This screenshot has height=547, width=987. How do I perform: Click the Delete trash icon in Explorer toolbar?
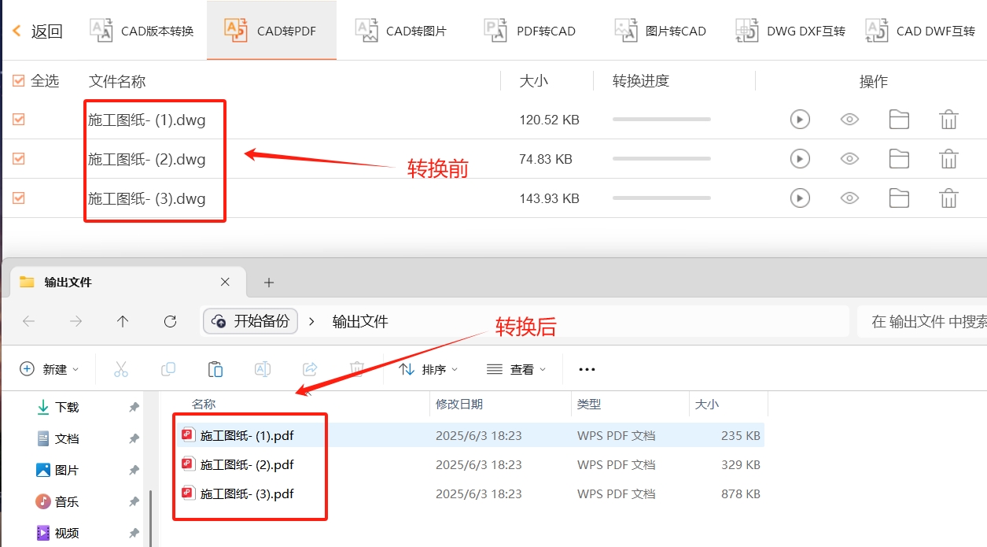(x=356, y=369)
